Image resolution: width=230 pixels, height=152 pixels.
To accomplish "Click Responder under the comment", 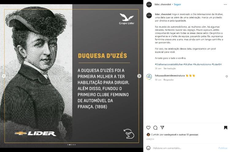I will [169, 80].
